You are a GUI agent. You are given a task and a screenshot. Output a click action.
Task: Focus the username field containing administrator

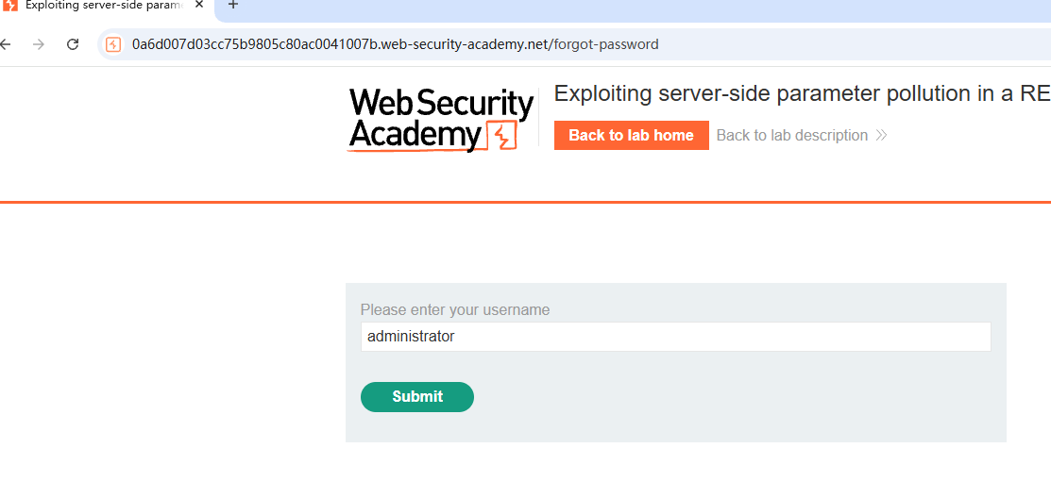(676, 337)
